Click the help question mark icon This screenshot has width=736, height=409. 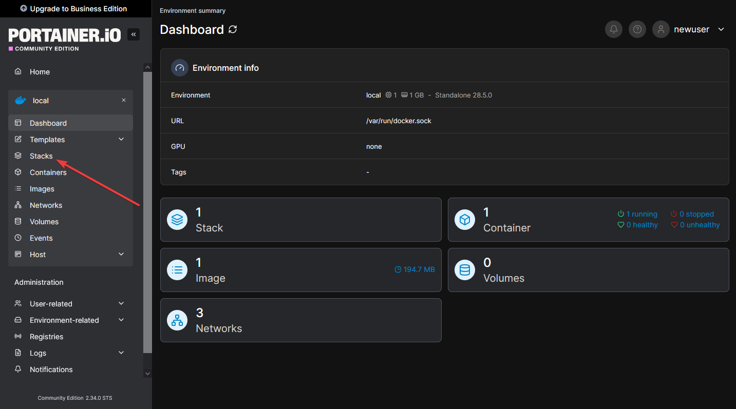tap(637, 30)
